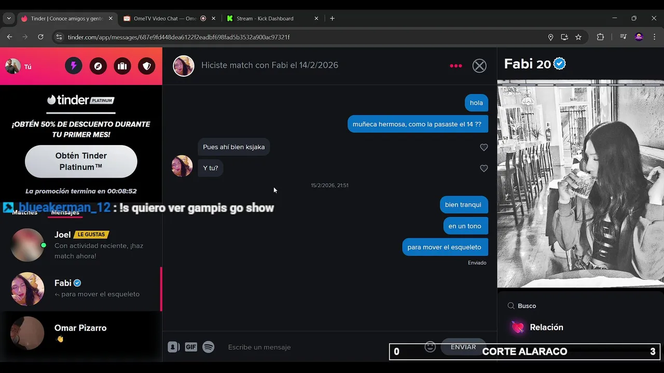The width and height of the screenshot is (664, 373).
Task: Switch to the OmeTV Video Chat tab
Action: [165, 18]
